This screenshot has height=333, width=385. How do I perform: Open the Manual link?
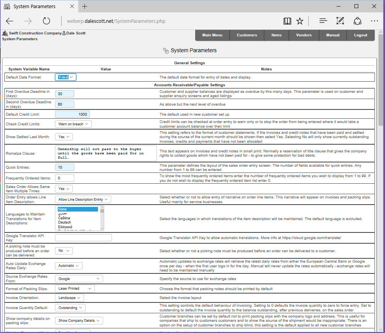[333, 35]
